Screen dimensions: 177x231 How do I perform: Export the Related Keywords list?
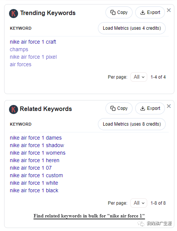(150, 108)
